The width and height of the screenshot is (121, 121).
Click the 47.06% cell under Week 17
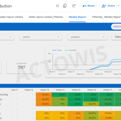(x=106, y=113)
